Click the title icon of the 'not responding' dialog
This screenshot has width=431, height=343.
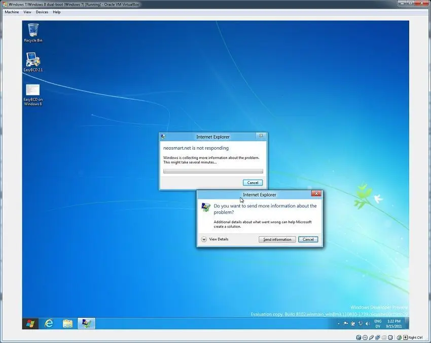(x=163, y=137)
